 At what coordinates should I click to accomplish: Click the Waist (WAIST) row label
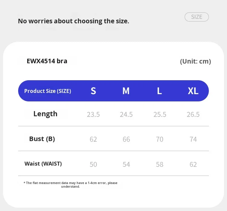click(43, 164)
